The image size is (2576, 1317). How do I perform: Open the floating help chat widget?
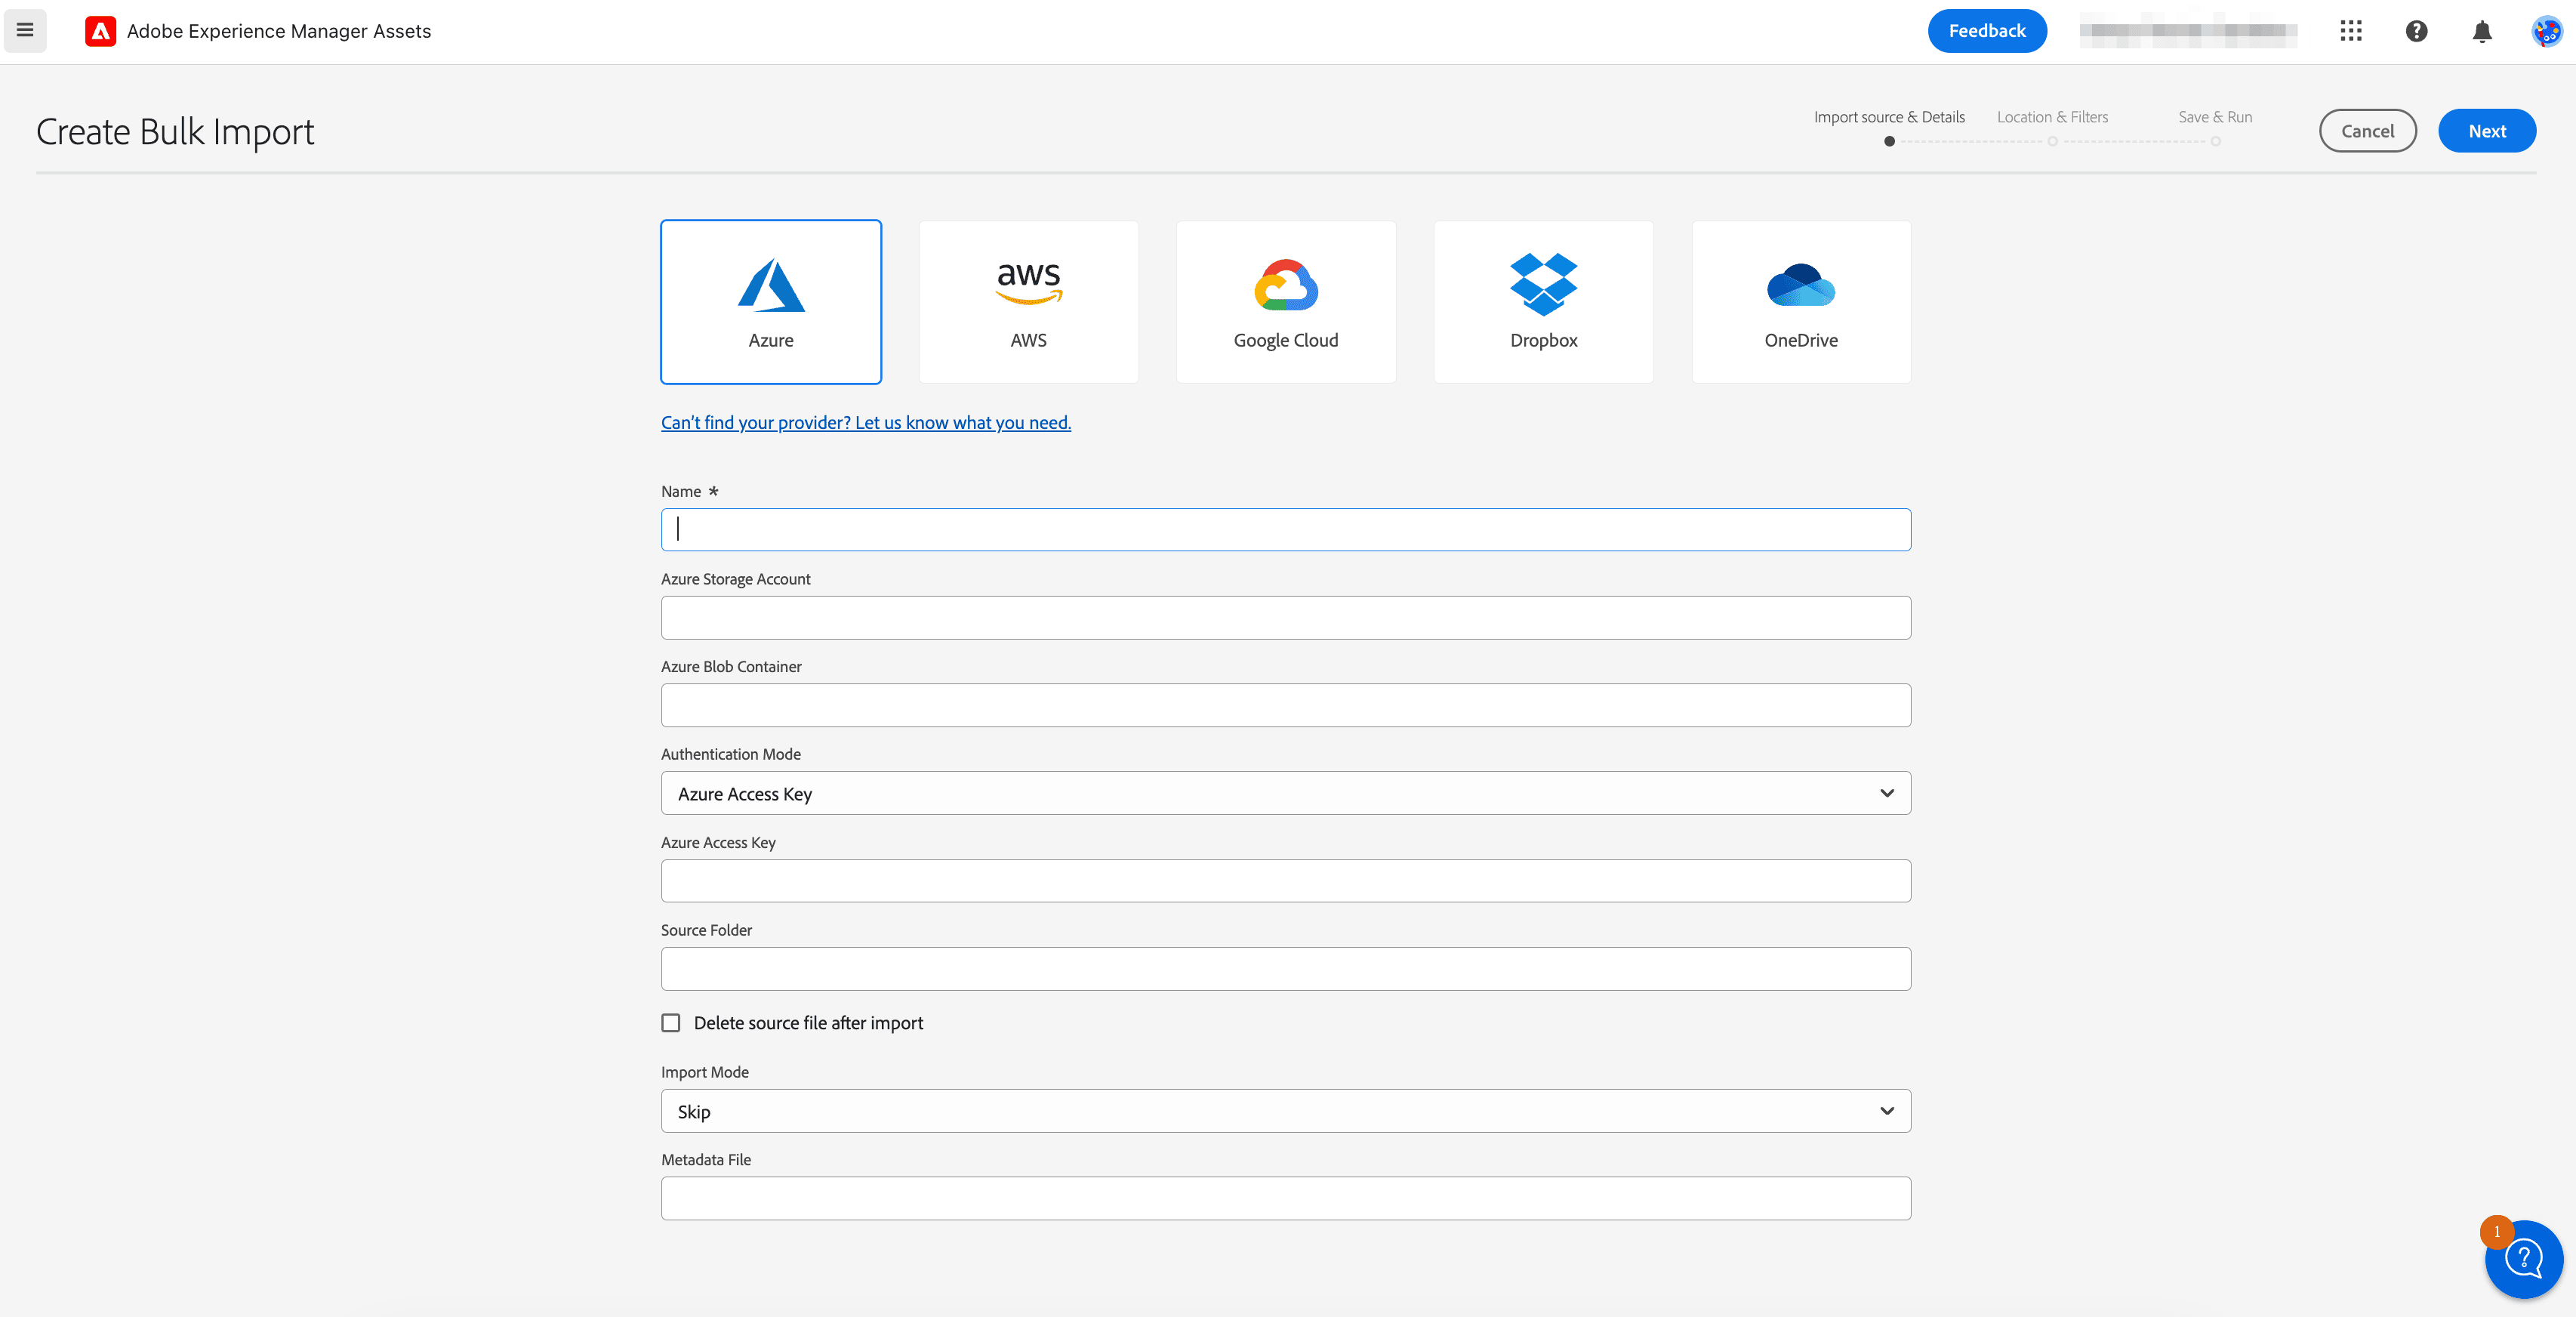click(x=2524, y=1259)
